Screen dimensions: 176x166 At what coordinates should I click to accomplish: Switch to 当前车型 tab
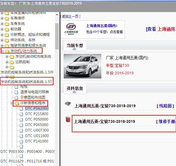point(75,46)
